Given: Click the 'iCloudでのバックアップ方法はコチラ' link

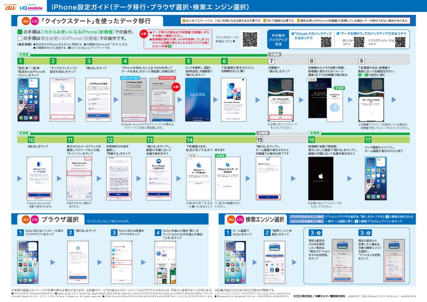Looking at the screenshot, I should tap(311, 36).
